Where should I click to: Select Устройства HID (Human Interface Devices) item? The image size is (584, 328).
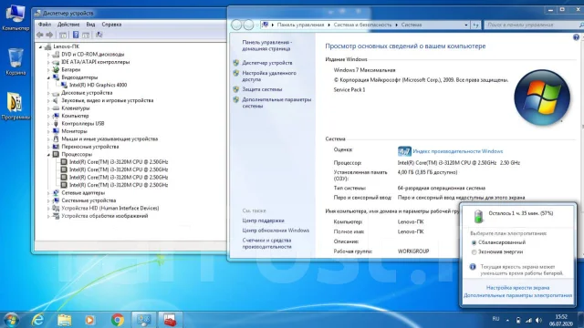coord(110,209)
